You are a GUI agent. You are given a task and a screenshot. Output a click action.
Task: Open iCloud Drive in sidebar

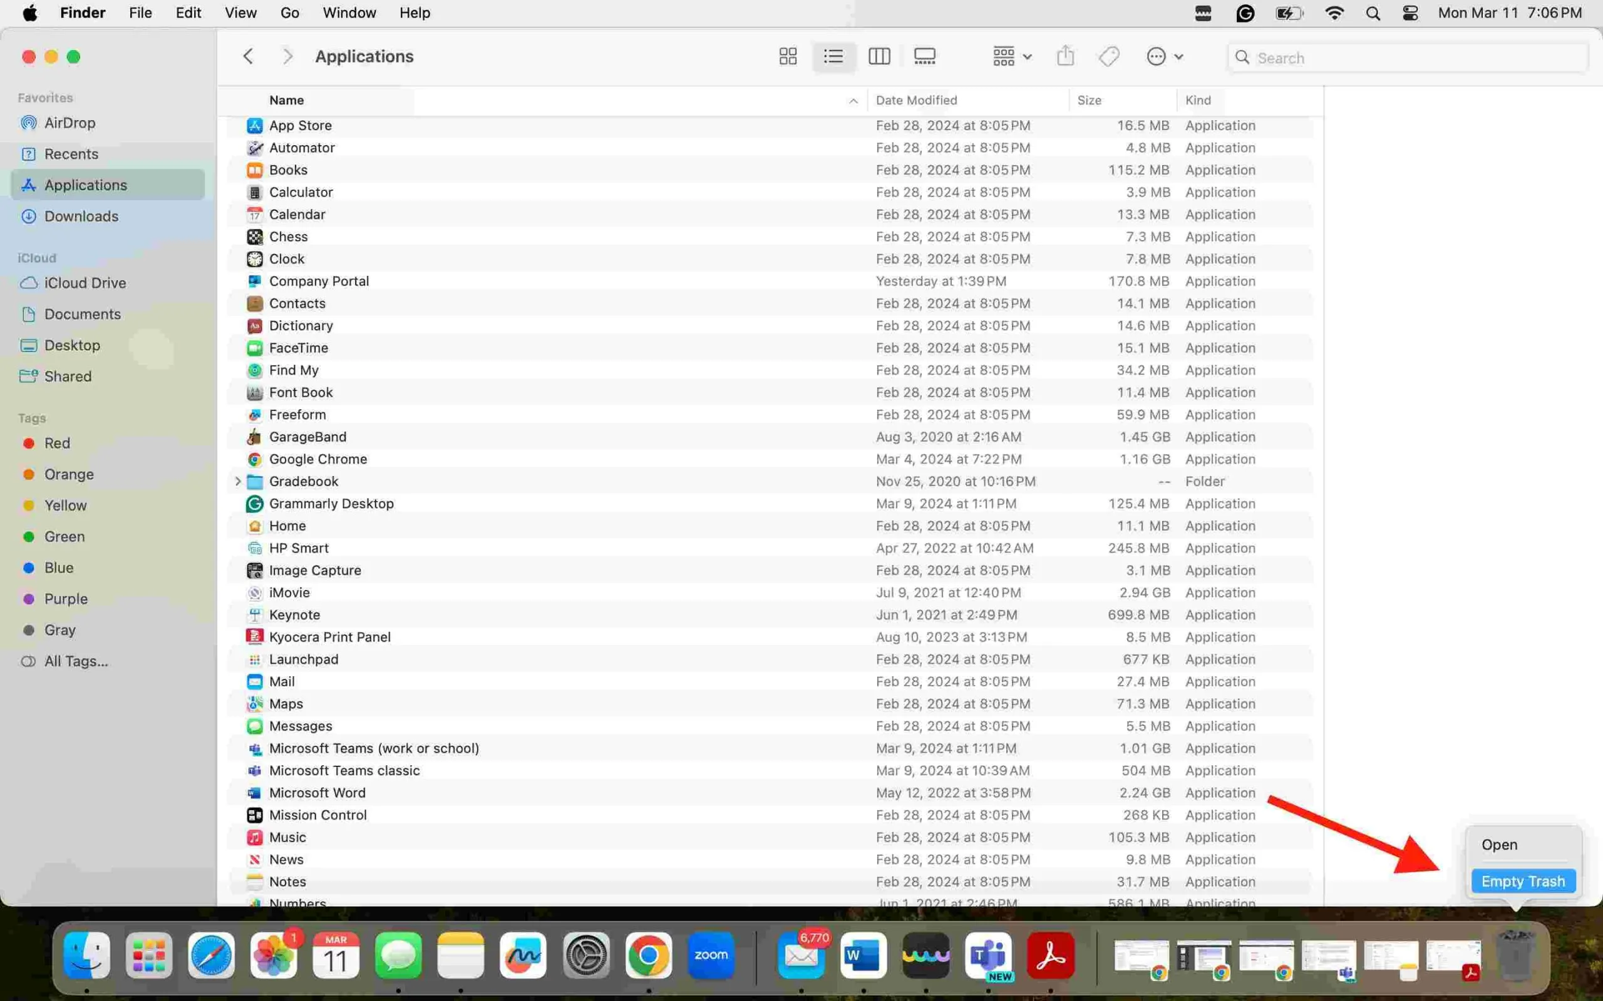click(x=85, y=283)
